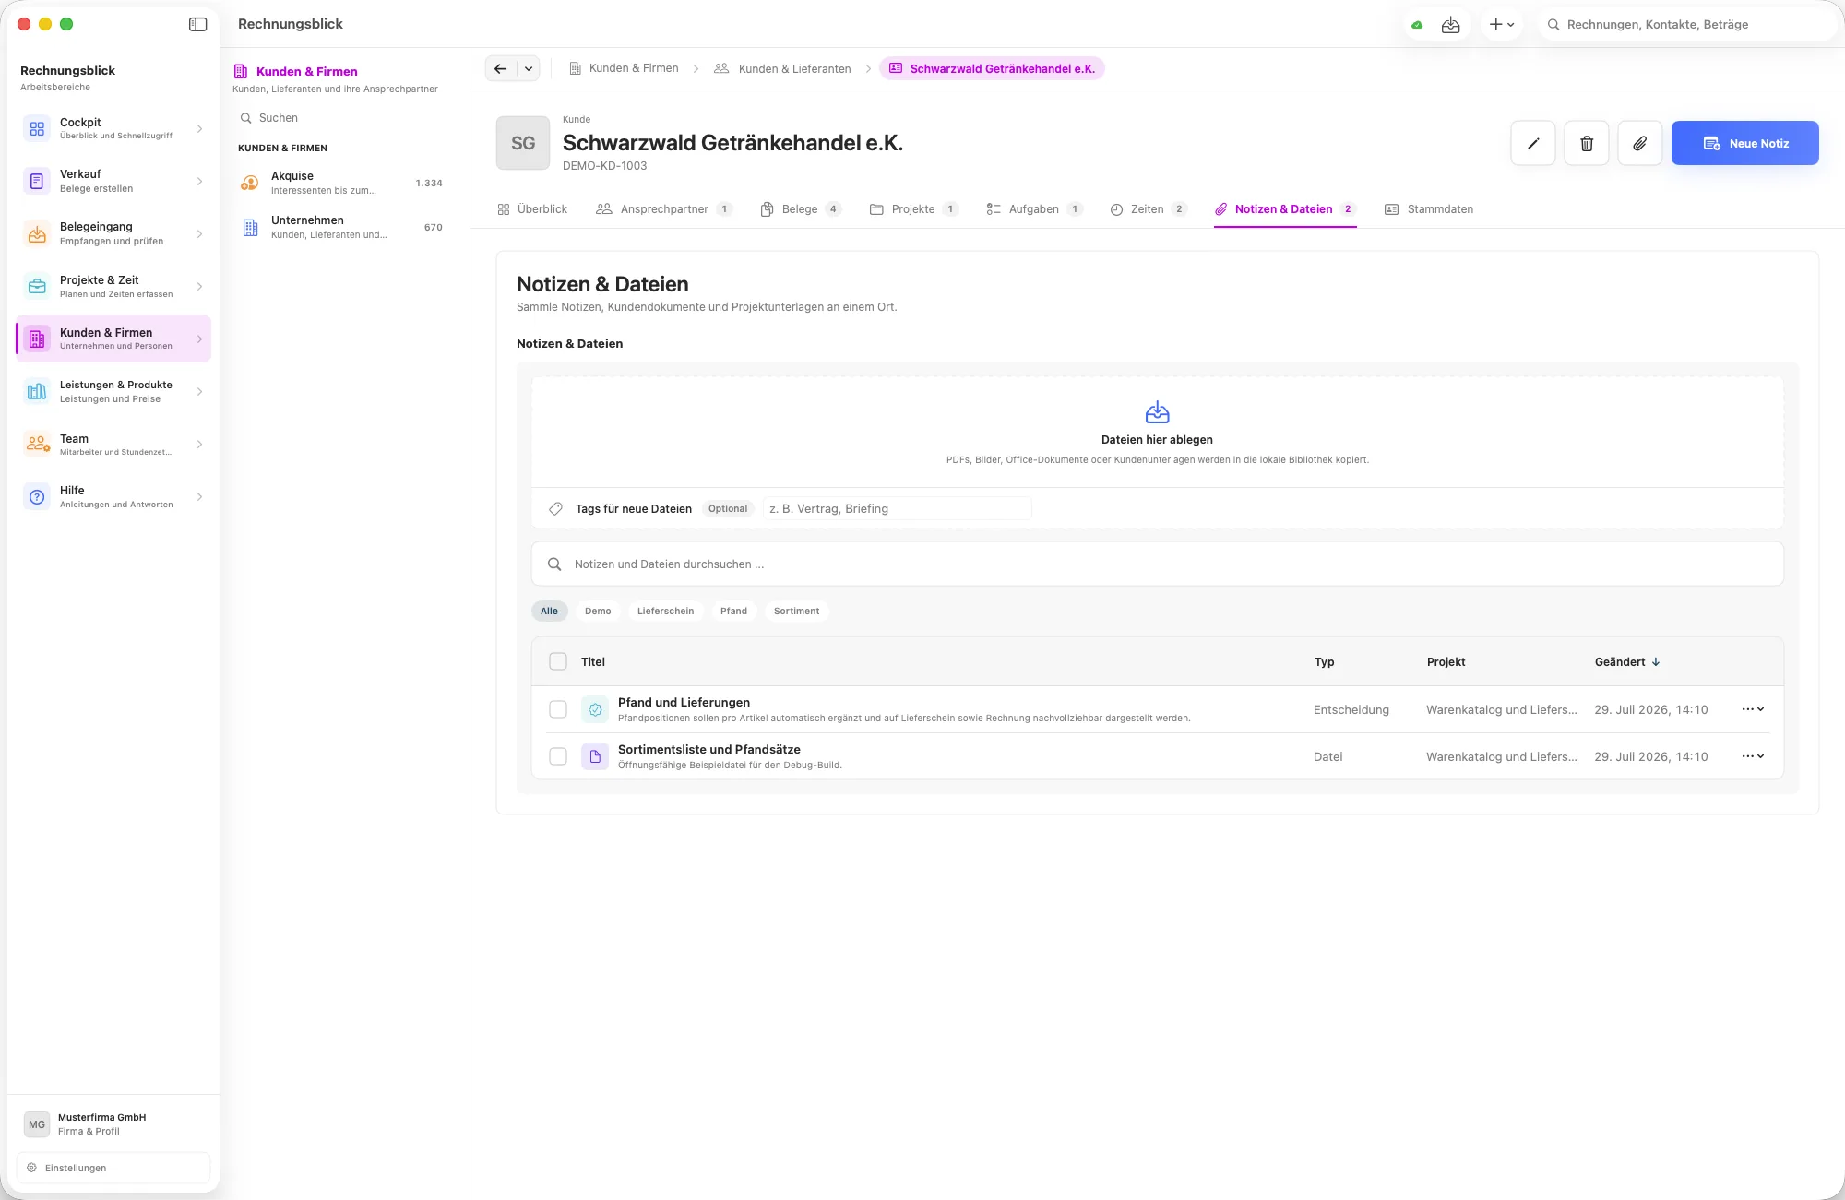
Task: Focus the global Rechnungen, Kontakte, Beträge search
Action: (x=1686, y=25)
